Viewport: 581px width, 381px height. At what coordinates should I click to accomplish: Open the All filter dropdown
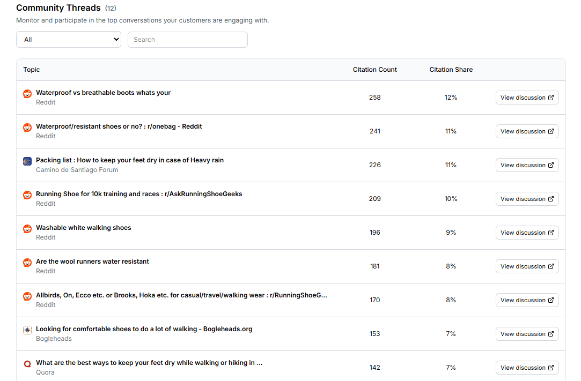pyautogui.click(x=69, y=39)
